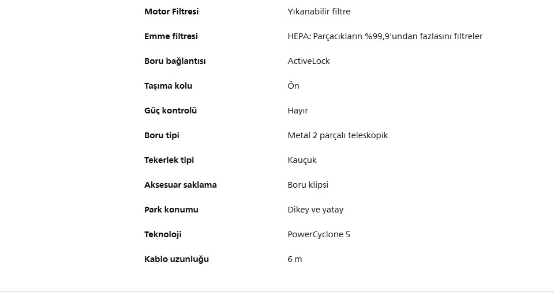Click the 'Taşıma kolu' label
This screenshot has width=554, height=300.
click(168, 86)
